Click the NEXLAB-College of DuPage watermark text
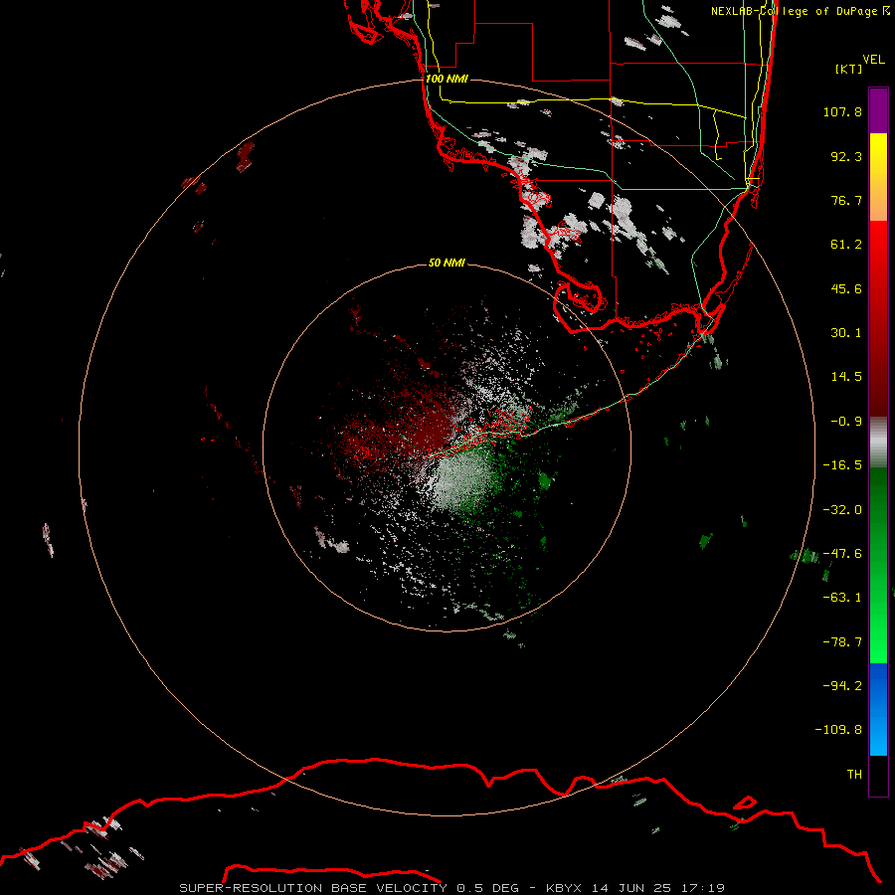895x895 pixels. pyautogui.click(x=801, y=11)
